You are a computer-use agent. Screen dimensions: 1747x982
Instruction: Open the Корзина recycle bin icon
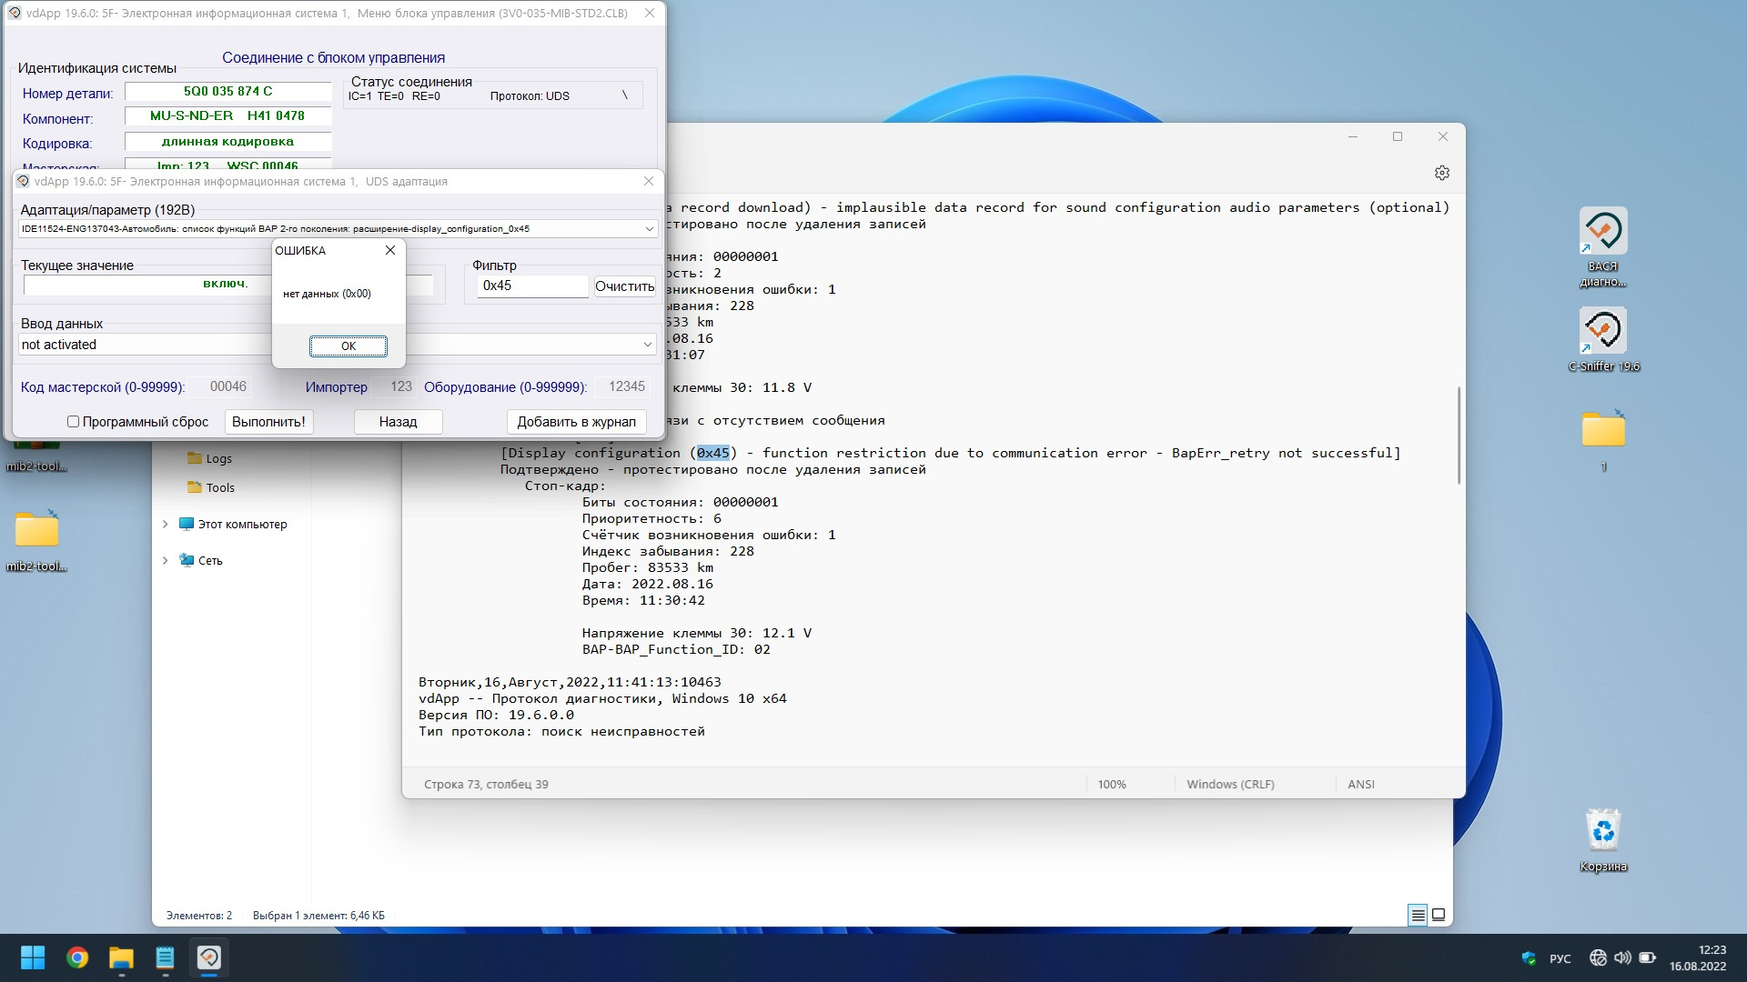click(x=1602, y=831)
